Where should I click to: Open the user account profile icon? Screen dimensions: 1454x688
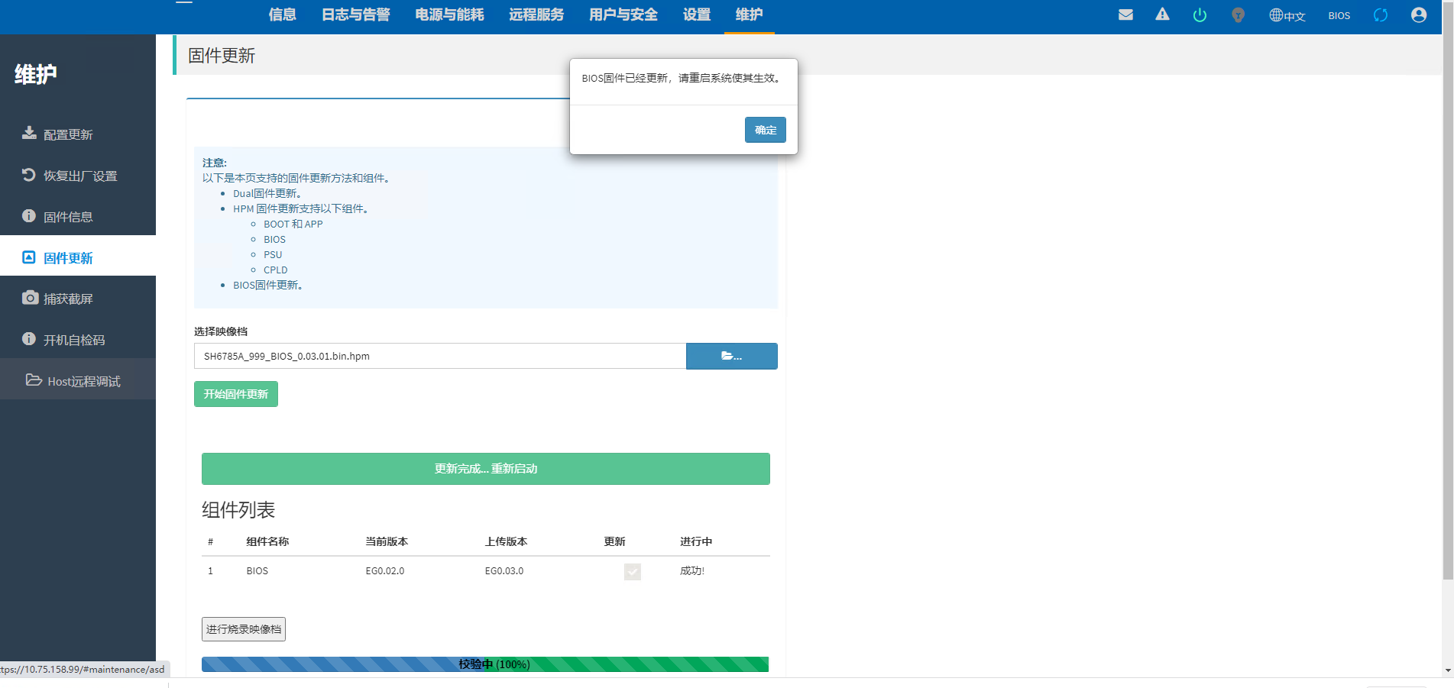pos(1418,15)
